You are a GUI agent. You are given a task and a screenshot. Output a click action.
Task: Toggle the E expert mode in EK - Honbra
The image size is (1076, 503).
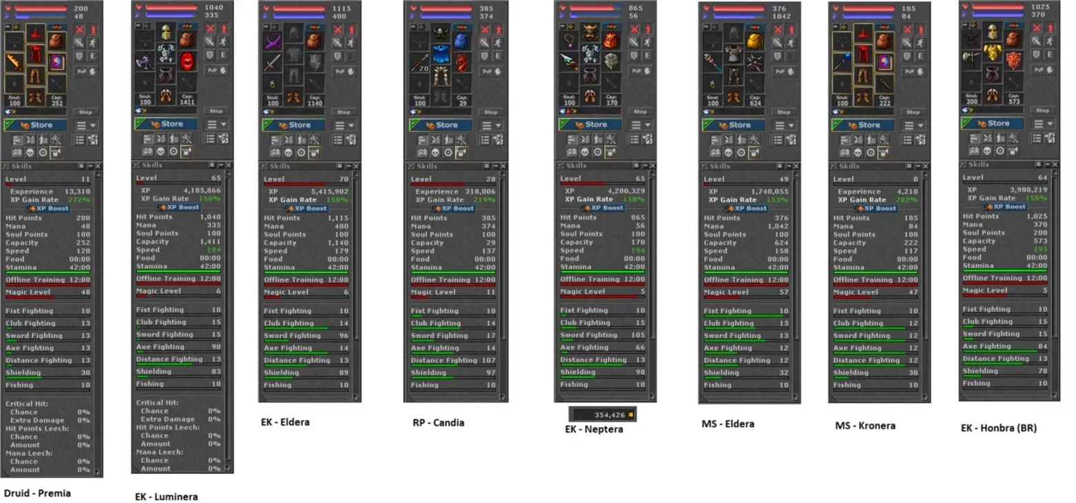tap(1049, 54)
